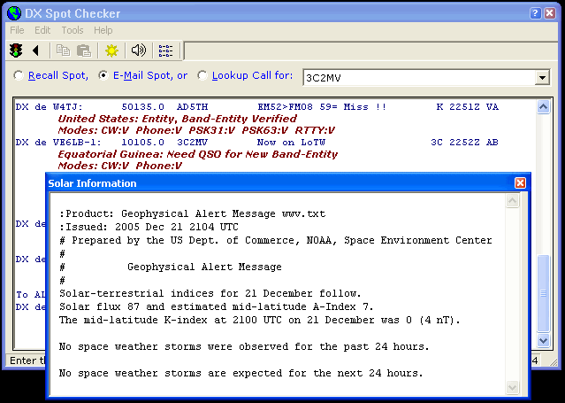565x403 pixels.
Task: Click the 10105.0 frequency value
Action: tap(142, 143)
